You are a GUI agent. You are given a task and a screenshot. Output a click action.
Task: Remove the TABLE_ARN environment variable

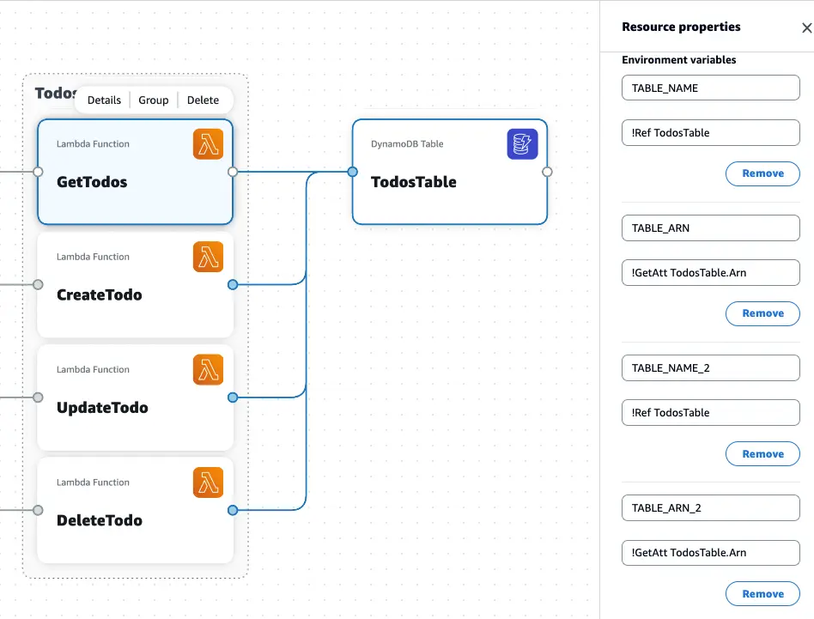point(762,313)
